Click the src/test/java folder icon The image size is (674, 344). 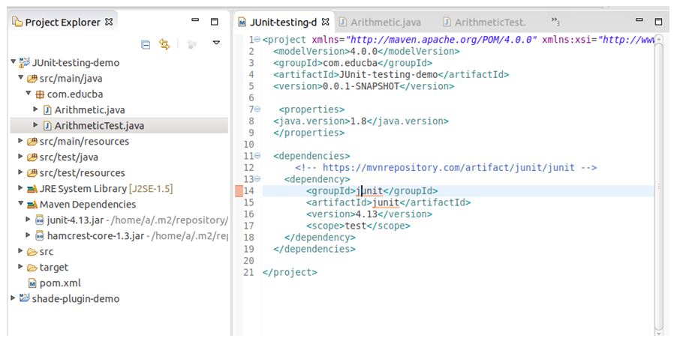pos(32,157)
